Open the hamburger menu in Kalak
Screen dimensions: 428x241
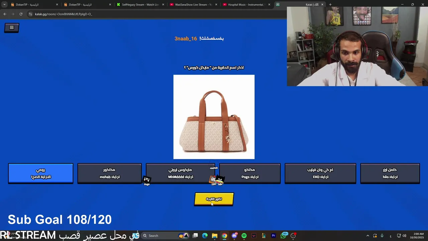tap(12, 28)
